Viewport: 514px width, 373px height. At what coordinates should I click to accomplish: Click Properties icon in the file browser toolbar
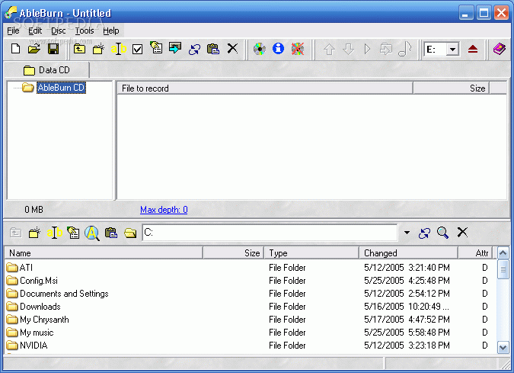pyautogui.click(x=73, y=233)
